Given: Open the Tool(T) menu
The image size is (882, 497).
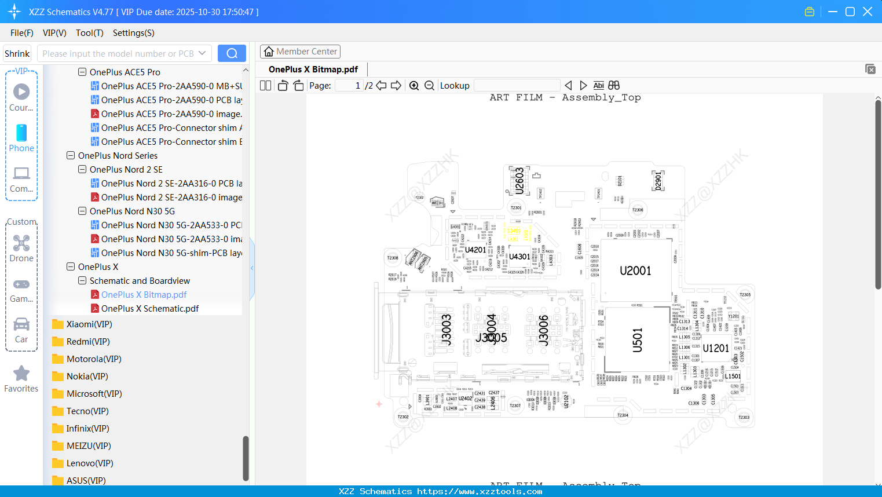Looking at the screenshot, I should 90,33.
